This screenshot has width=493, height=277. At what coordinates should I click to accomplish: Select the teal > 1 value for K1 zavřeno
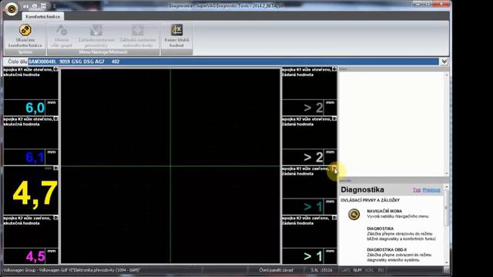[314, 207]
